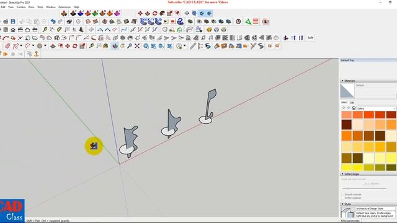Click the red Rotate arrows icon in top toolbar
Image resolution: width=397 pixels, height=223 pixels.
pyautogui.click(x=154, y=14)
